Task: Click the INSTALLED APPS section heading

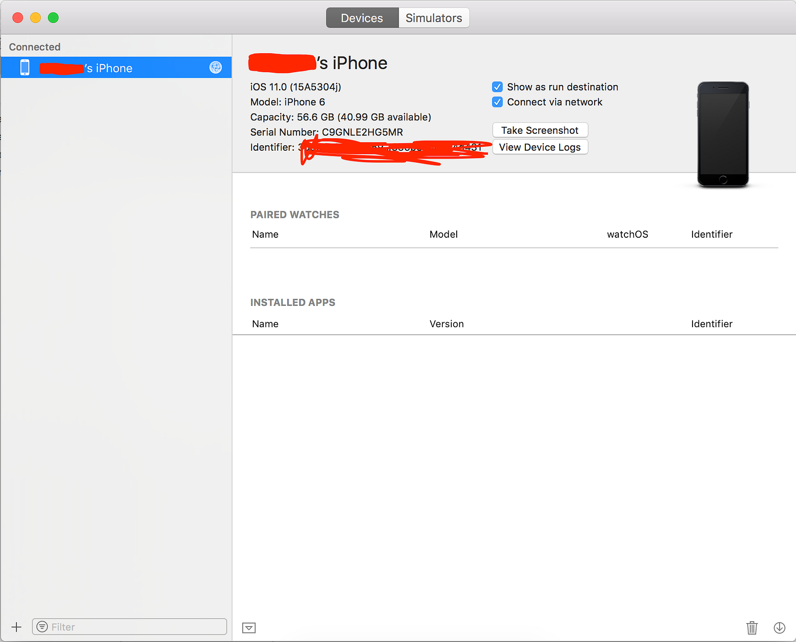Action: click(293, 302)
